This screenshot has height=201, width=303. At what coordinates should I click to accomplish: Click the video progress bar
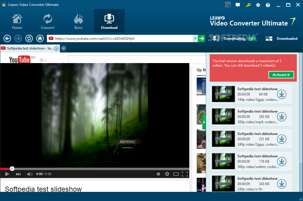coord(95,169)
